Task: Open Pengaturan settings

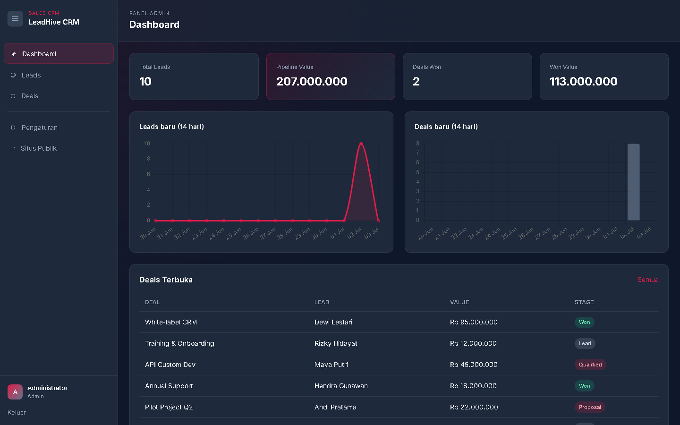Action: [59, 127]
